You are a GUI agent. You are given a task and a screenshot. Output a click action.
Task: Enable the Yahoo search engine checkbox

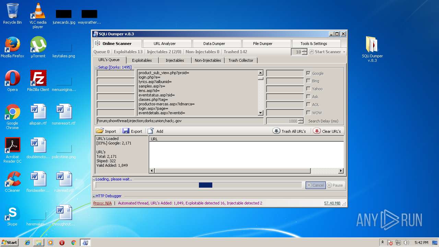click(x=308, y=89)
